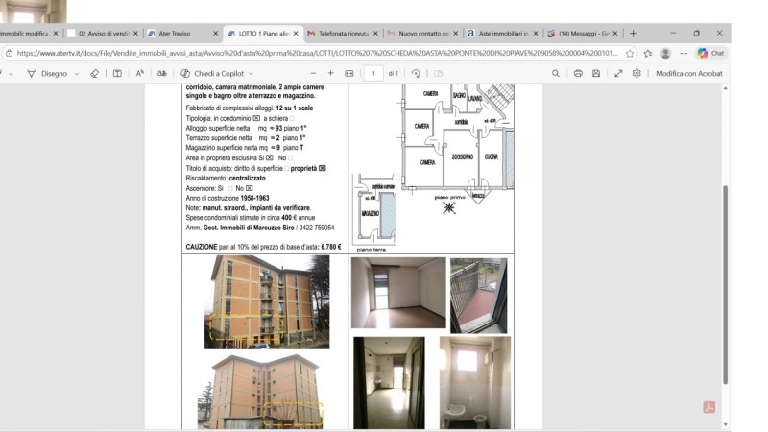Screen dimensions: 768x432
Task: Enter full screen PDF view
Action: point(618,73)
